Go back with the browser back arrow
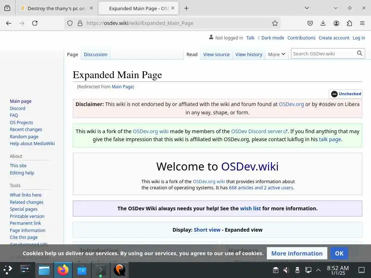Screen dimensions: 371x278 [x=9, y=23]
